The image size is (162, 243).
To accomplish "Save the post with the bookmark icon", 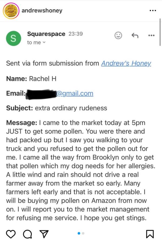I will pyautogui.click(x=150, y=234).
